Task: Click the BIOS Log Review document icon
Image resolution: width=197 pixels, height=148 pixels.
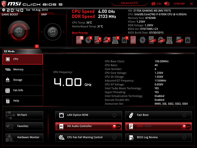Action: point(131,137)
